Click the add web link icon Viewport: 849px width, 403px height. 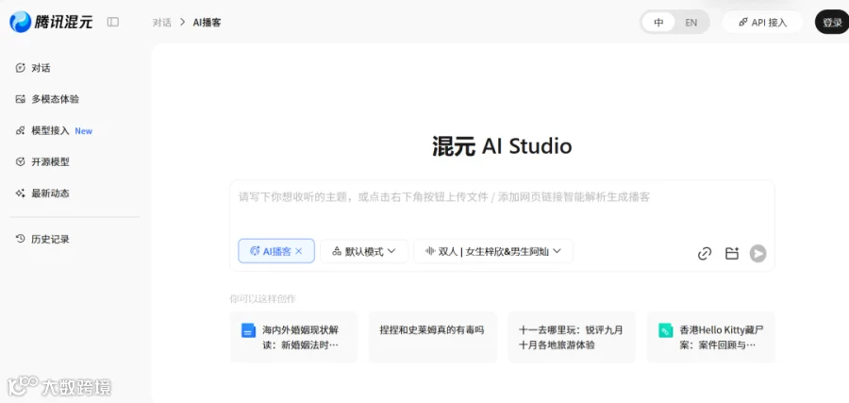tap(705, 253)
